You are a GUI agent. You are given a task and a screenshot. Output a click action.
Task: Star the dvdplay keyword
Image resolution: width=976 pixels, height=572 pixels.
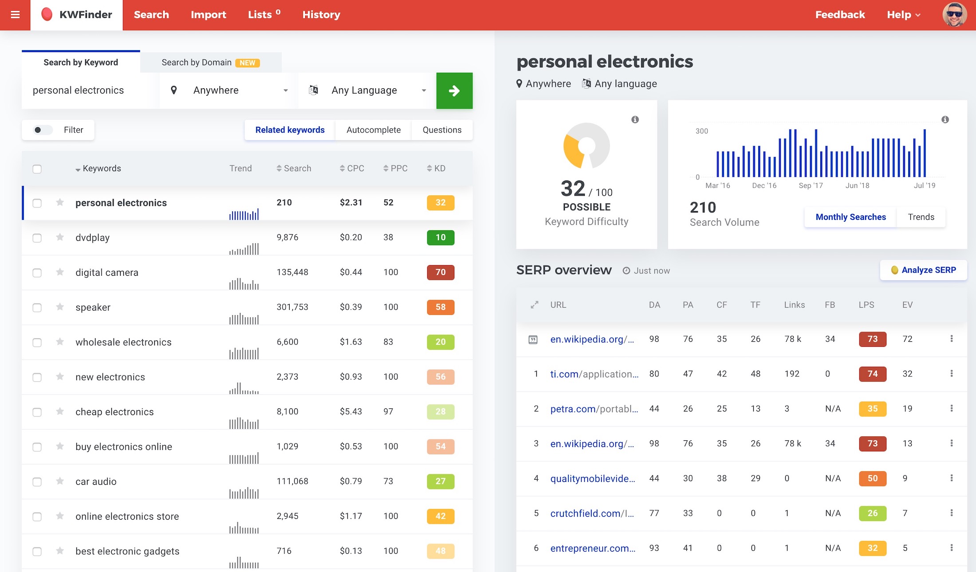click(60, 237)
